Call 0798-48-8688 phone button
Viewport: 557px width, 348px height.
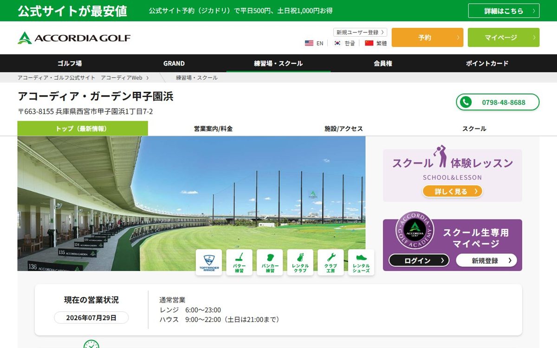point(498,102)
